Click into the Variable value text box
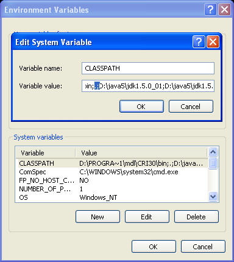234x262 pixels. (x=148, y=86)
